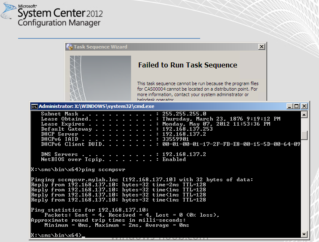Click the 'Failed to Run Task Sequence' heading
This screenshot has height=242, width=319.
coord(188,65)
